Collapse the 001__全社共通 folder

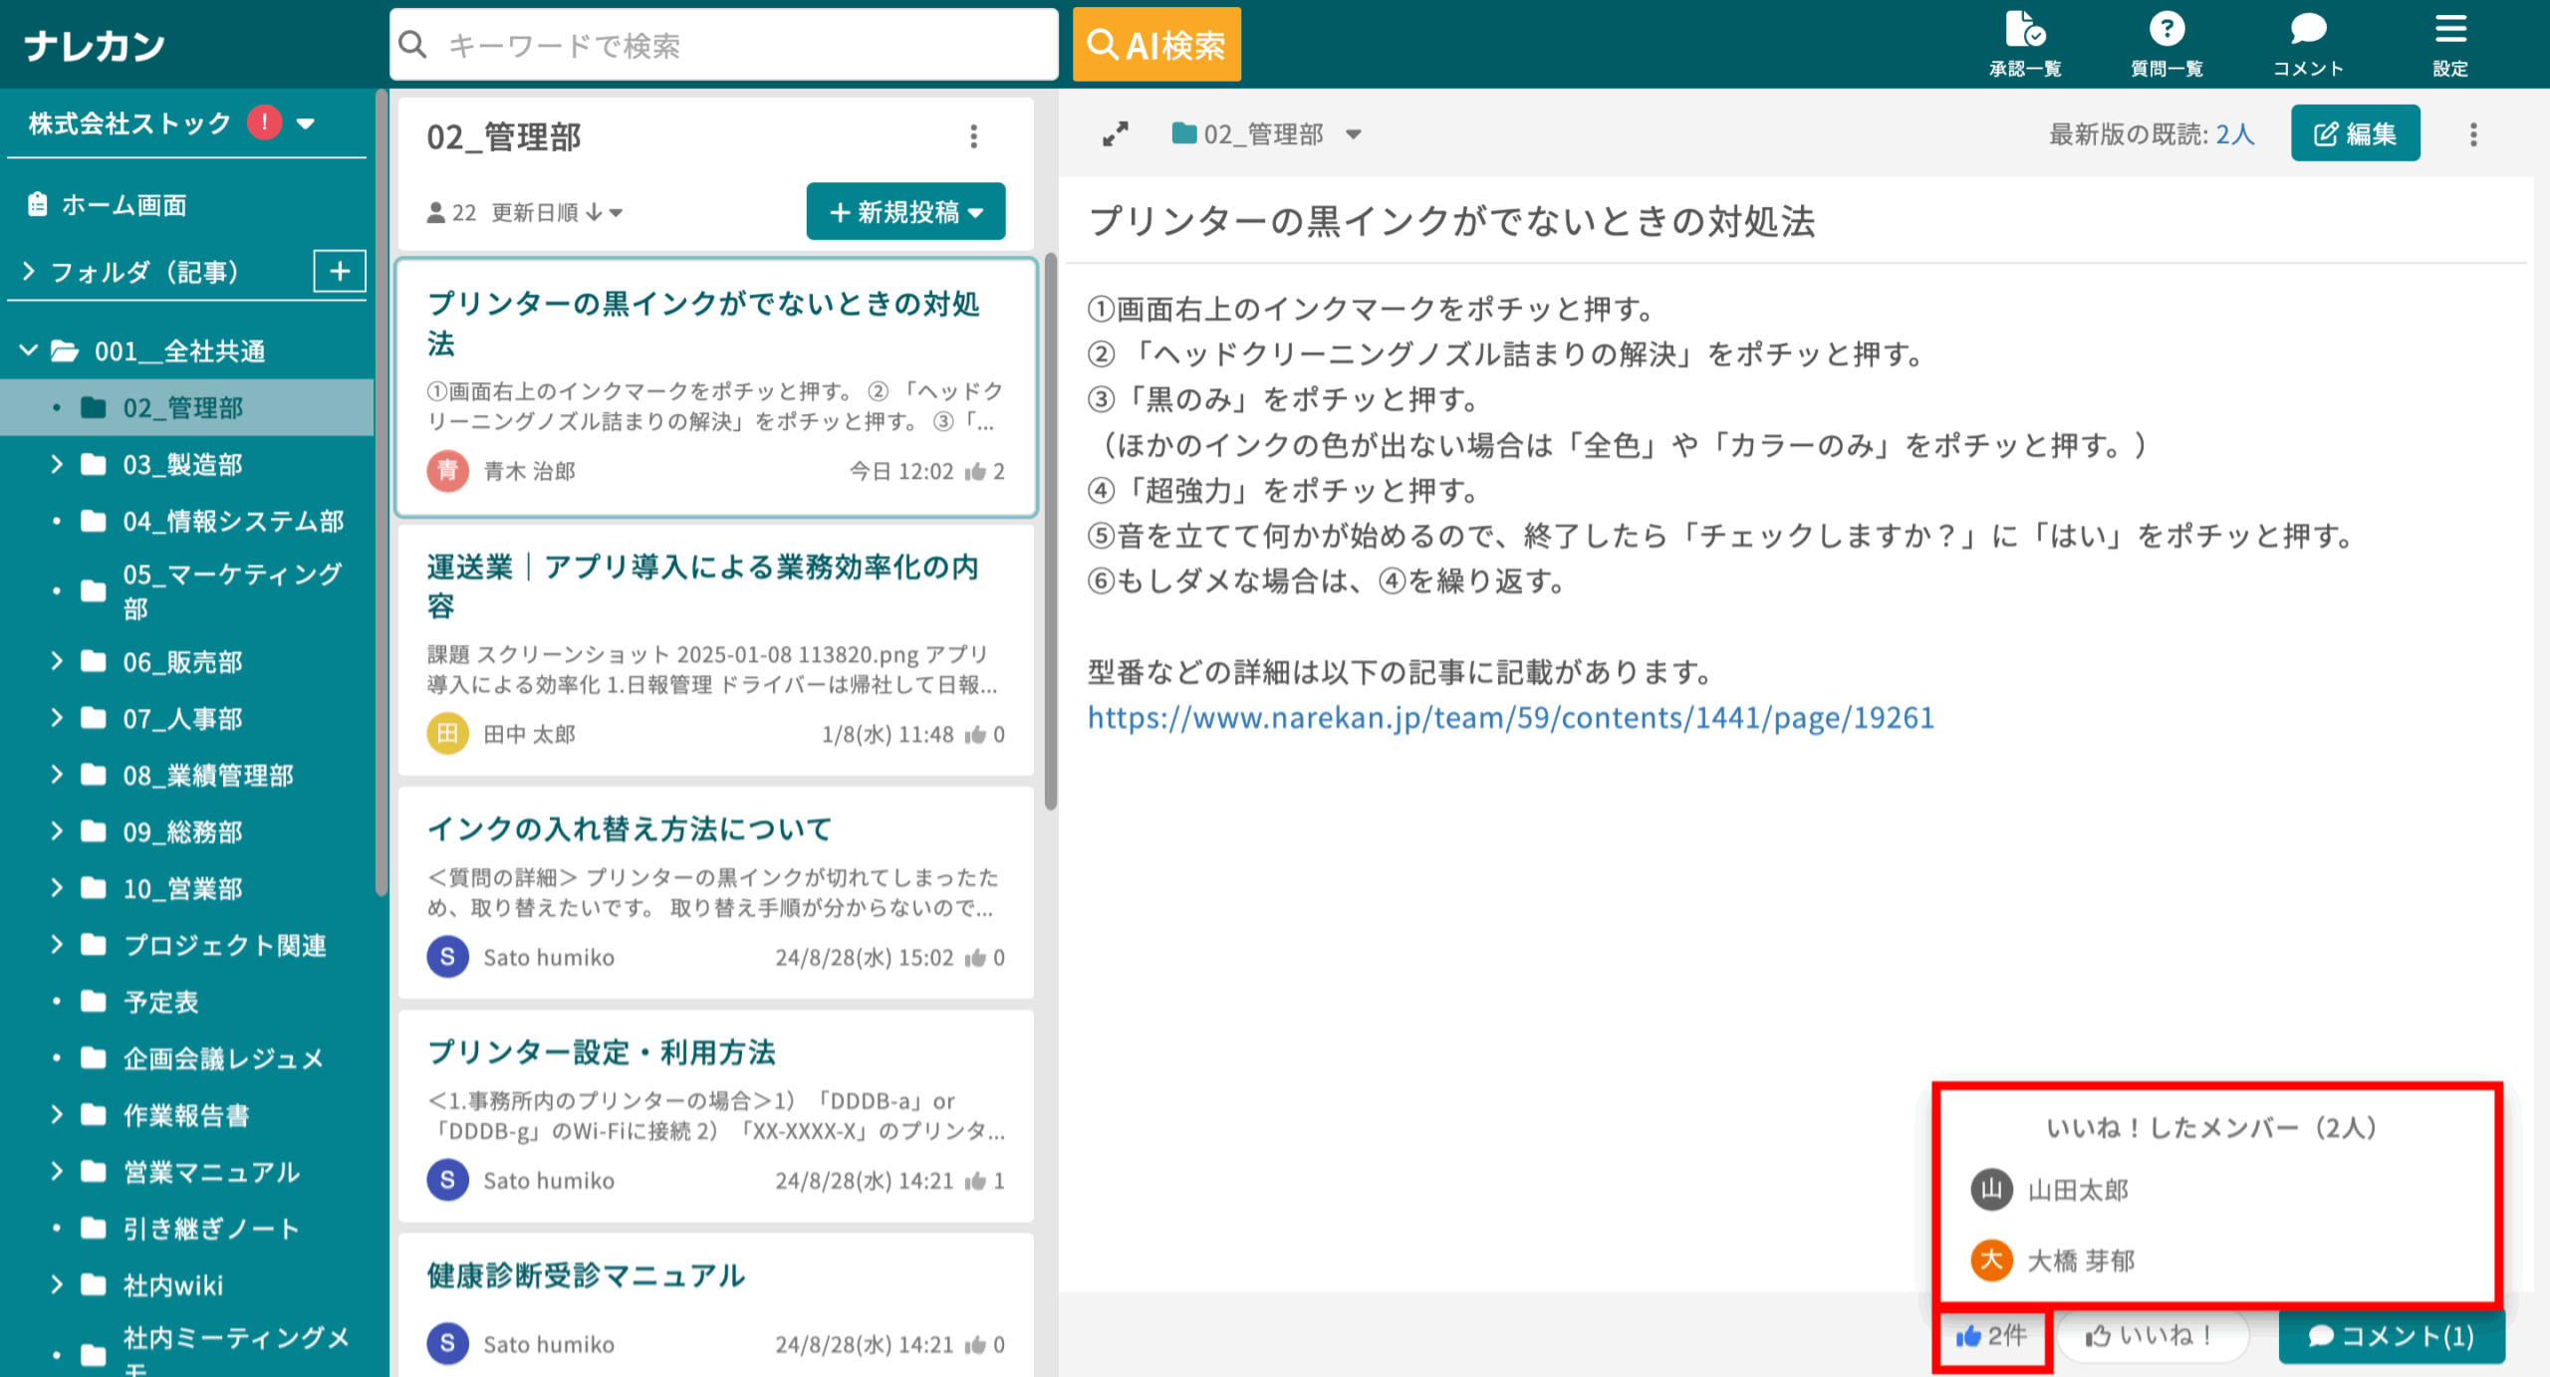29,350
